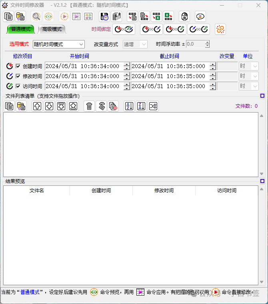The image size is (268, 304).
Task: Switch to the 高级模式 tab
Action: pos(52,29)
